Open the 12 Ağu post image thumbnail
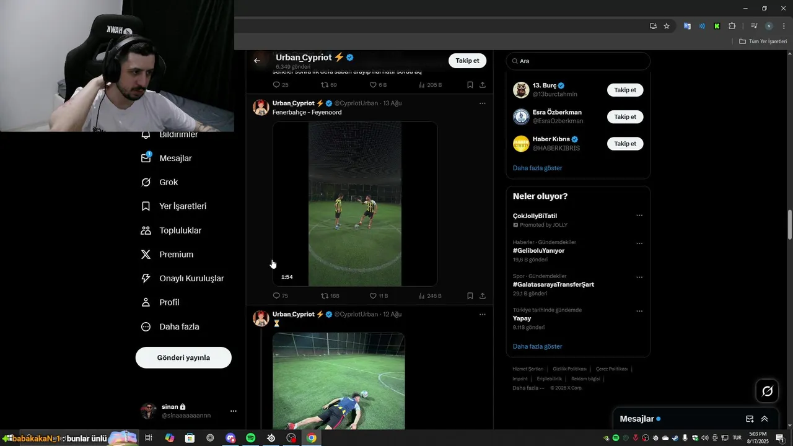 point(339,381)
